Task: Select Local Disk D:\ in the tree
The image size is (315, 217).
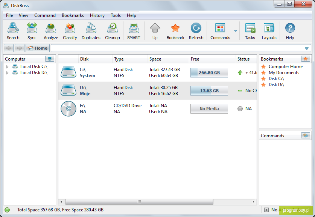Action: point(33,73)
